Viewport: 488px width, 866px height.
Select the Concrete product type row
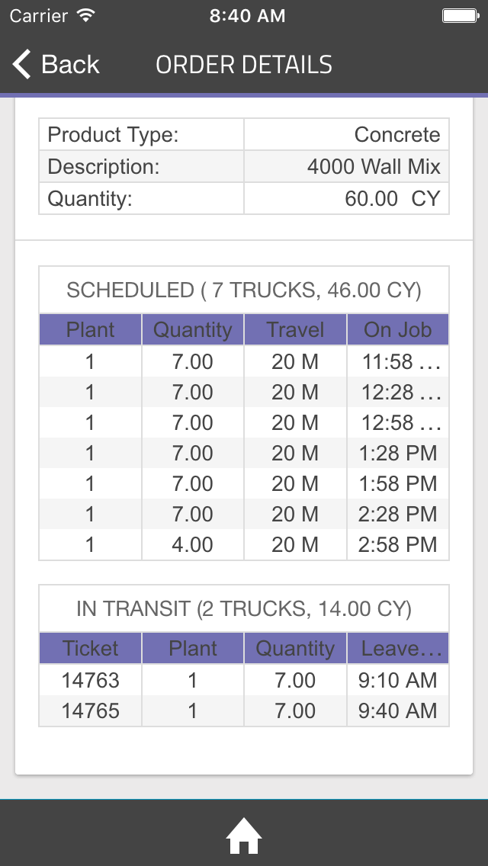point(244,134)
